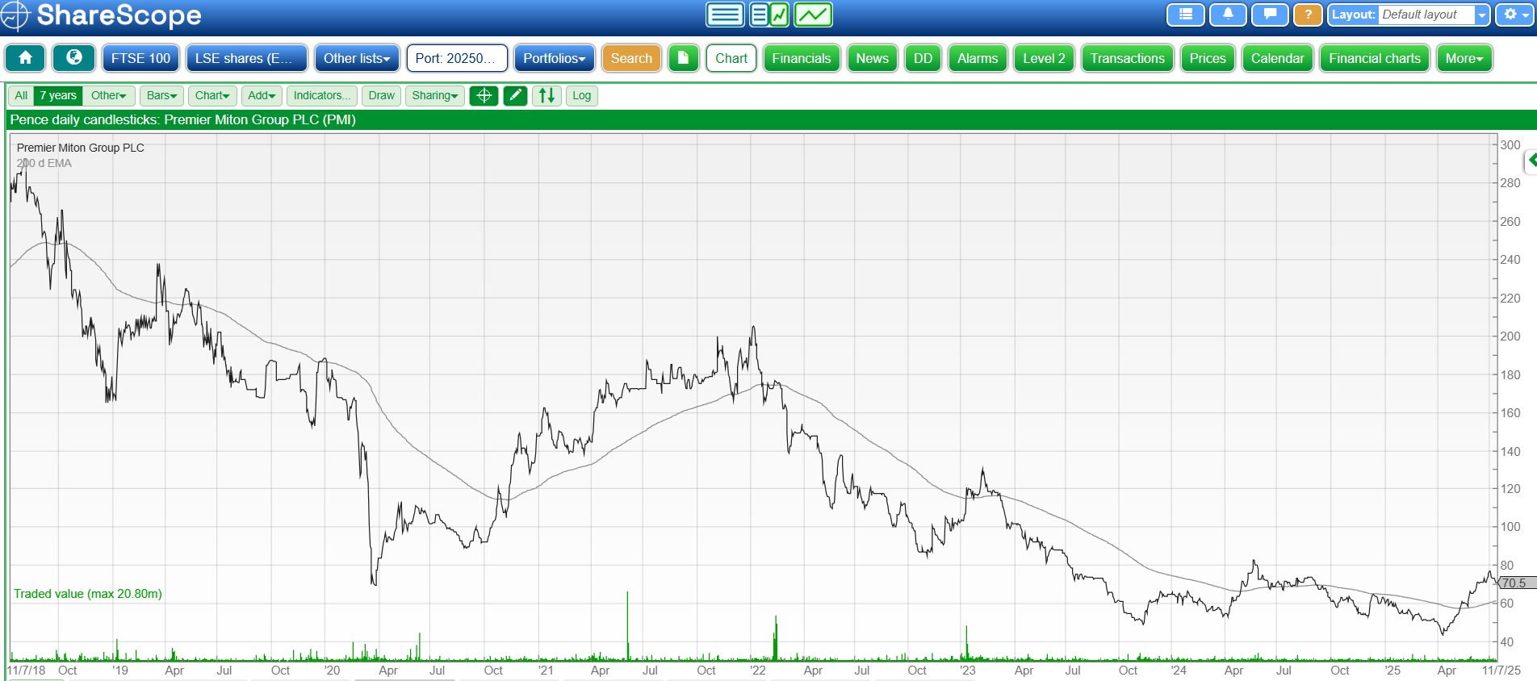The image size is (1537, 681).
Task: Switch to list-only view layout
Action: click(x=725, y=15)
